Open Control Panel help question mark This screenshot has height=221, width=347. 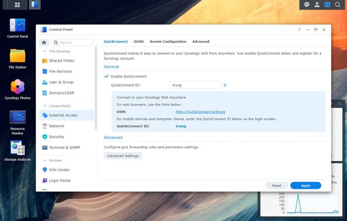[299, 30]
